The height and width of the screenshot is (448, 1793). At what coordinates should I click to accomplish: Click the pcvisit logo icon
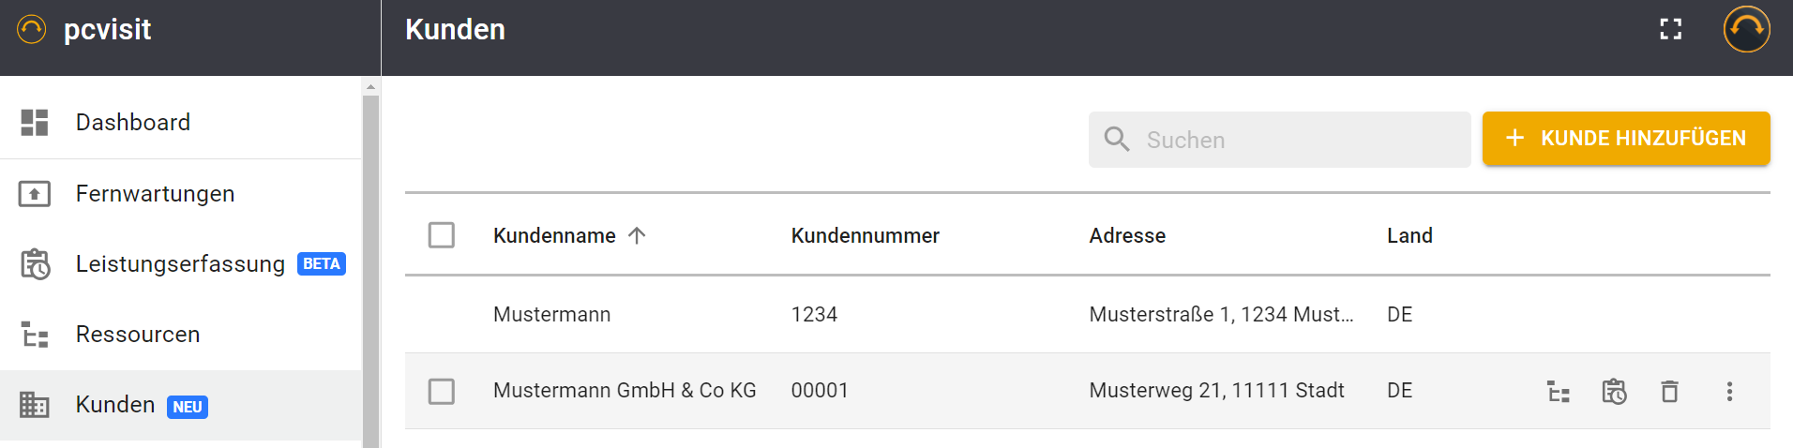31,30
